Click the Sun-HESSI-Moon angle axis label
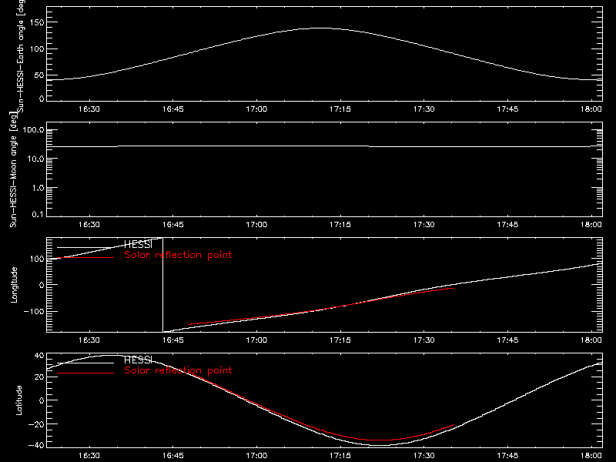The height and width of the screenshot is (462, 616). click(x=13, y=169)
